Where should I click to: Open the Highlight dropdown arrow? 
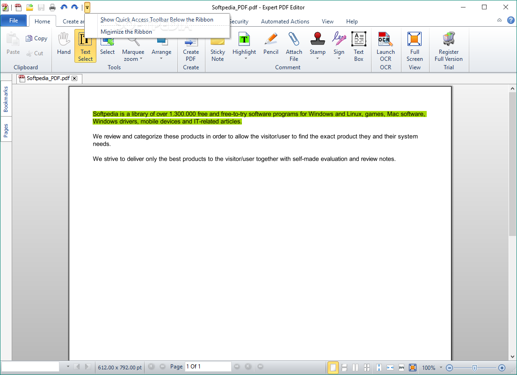click(x=246, y=59)
